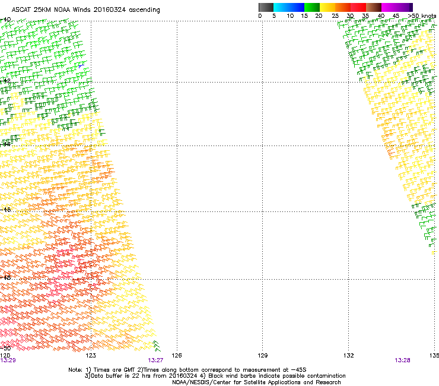Click the purple '13:27' swath time label

[155, 360]
